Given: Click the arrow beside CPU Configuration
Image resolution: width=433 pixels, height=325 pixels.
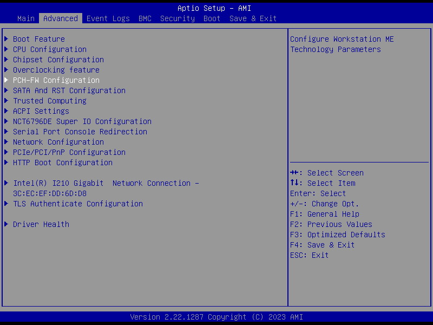Looking at the screenshot, I should point(6,49).
